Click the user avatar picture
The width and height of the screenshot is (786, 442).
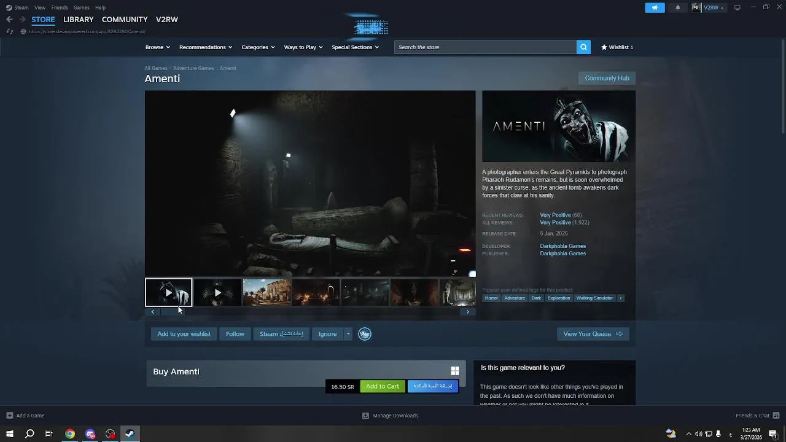click(x=696, y=7)
